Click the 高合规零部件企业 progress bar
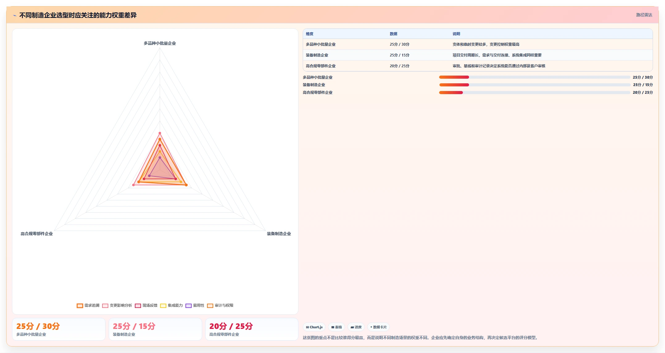The image size is (665, 353). pyautogui.click(x=534, y=93)
